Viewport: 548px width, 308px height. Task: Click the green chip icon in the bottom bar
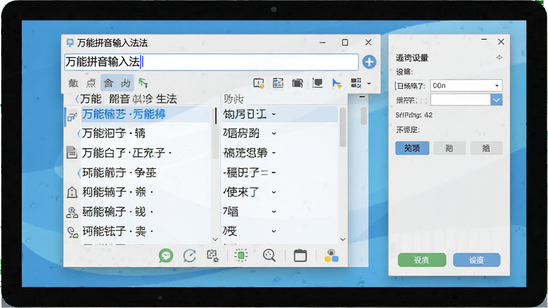(x=241, y=256)
